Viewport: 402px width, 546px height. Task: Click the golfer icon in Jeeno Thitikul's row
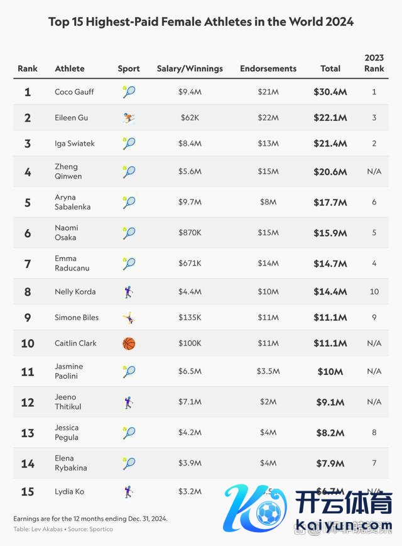point(129,402)
